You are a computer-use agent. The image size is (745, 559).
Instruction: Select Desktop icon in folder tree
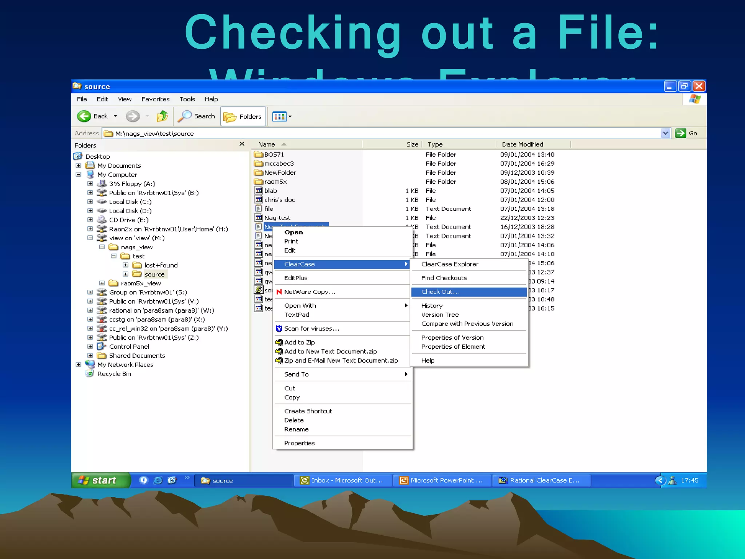[x=78, y=156]
